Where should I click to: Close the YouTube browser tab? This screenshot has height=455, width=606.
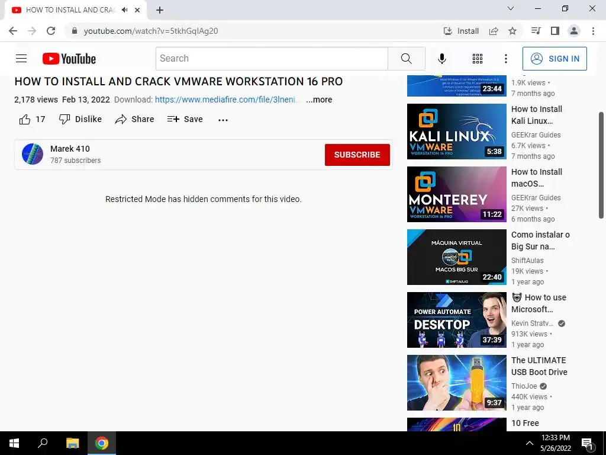(x=137, y=10)
